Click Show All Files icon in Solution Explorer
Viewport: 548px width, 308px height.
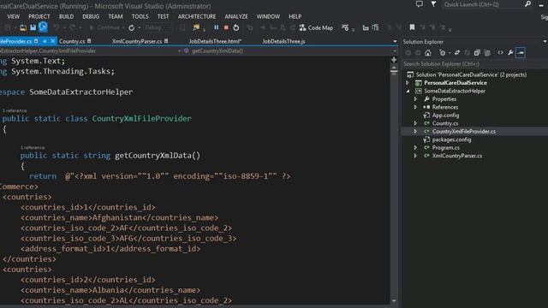coord(487,53)
